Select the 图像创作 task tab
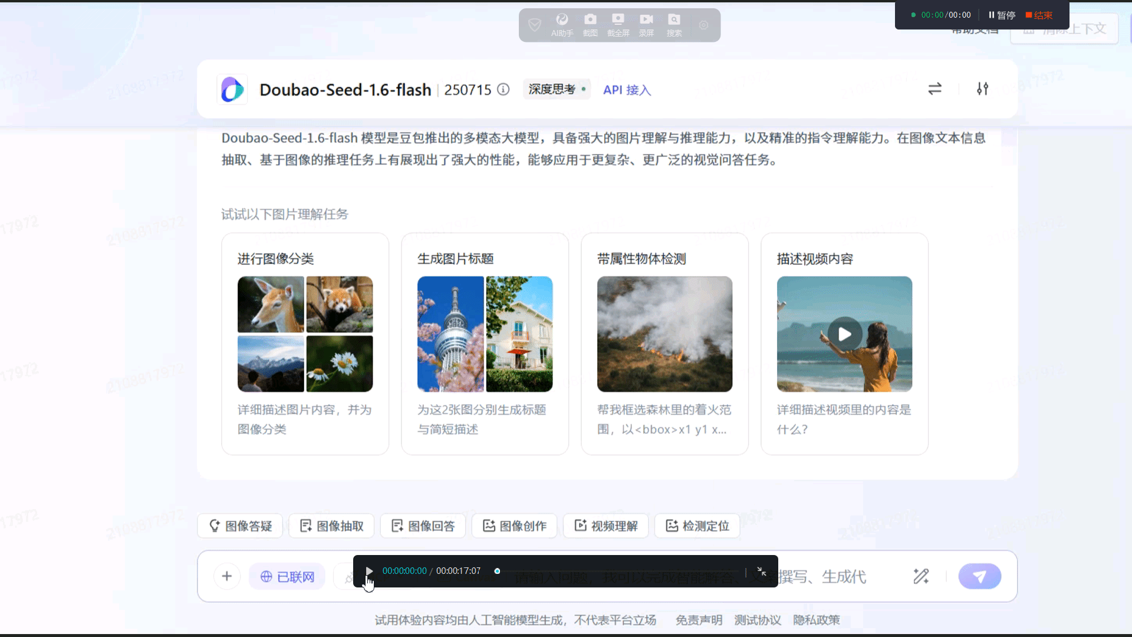The image size is (1132, 637). tap(514, 526)
